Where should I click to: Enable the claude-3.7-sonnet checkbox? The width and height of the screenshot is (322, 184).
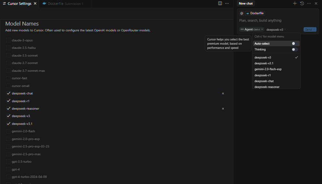(x=8, y=63)
